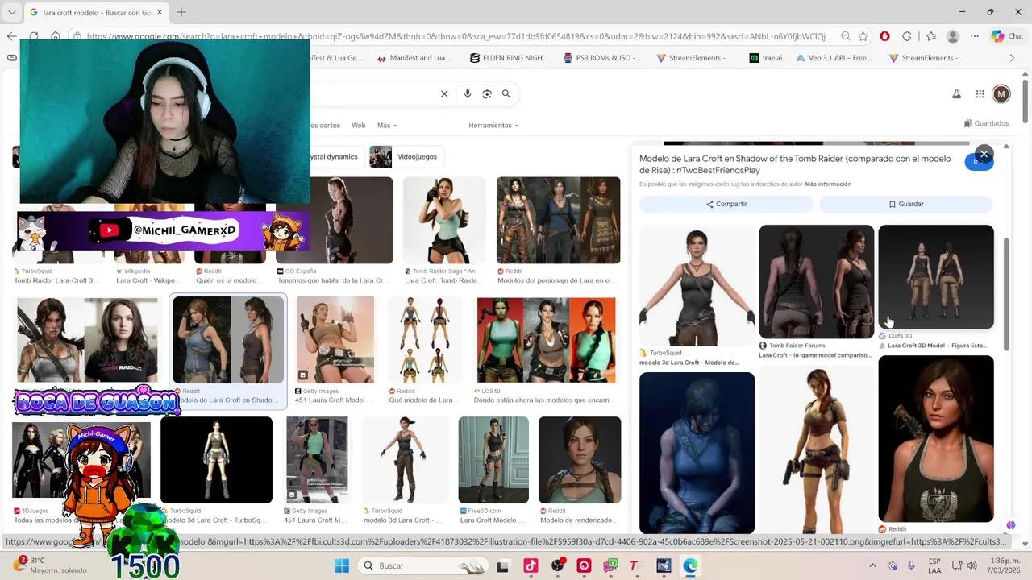This screenshot has width=1032, height=580.
Task: Click the voice search microphone icon
Action: click(x=467, y=94)
